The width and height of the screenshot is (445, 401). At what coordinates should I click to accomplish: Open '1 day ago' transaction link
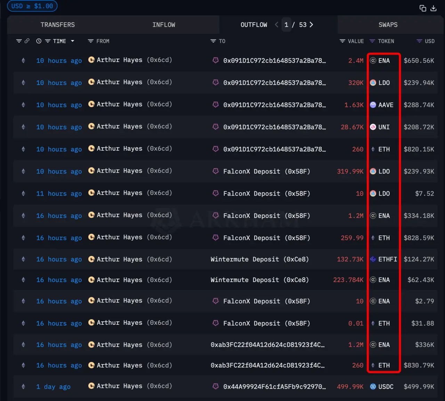pyautogui.click(x=54, y=387)
